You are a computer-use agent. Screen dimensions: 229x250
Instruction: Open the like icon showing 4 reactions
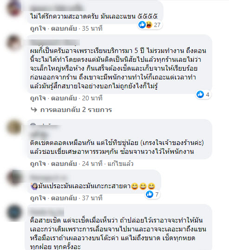[x=200, y=94]
